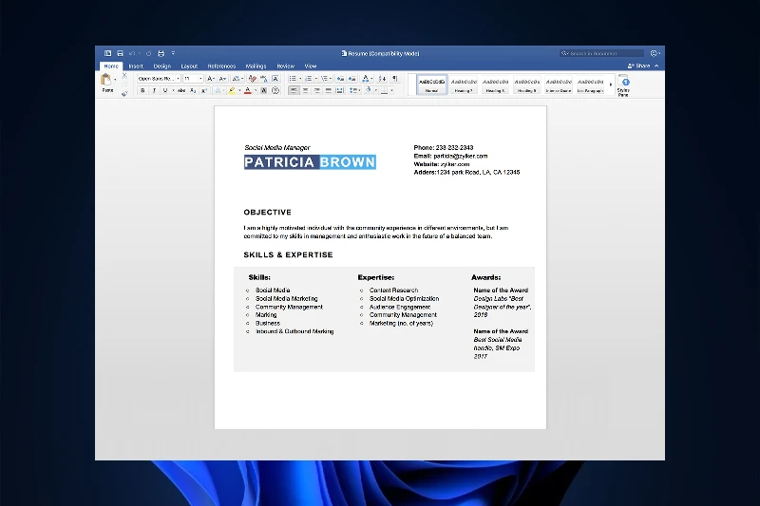Screen dimensions: 760x506
Task: Click the OBJECTIVE heading text
Action: click(x=268, y=212)
